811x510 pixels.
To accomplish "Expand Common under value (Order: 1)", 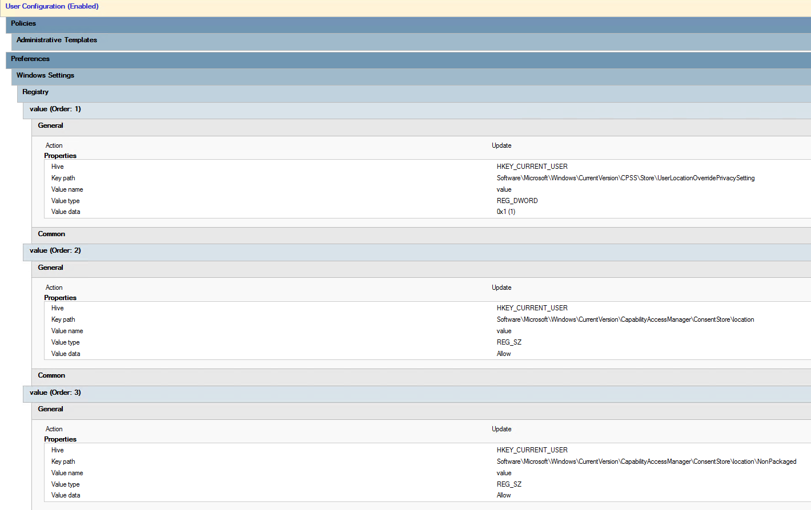I will click(x=51, y=234).
